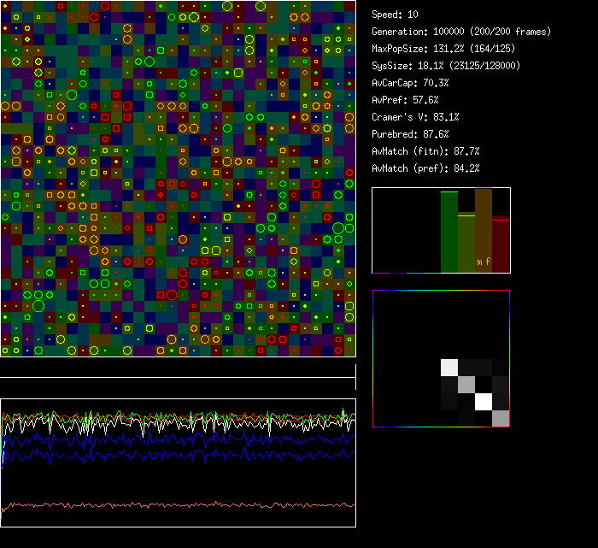
Task: Select the Purebred percentage text
Action: [x=410, y=134]
